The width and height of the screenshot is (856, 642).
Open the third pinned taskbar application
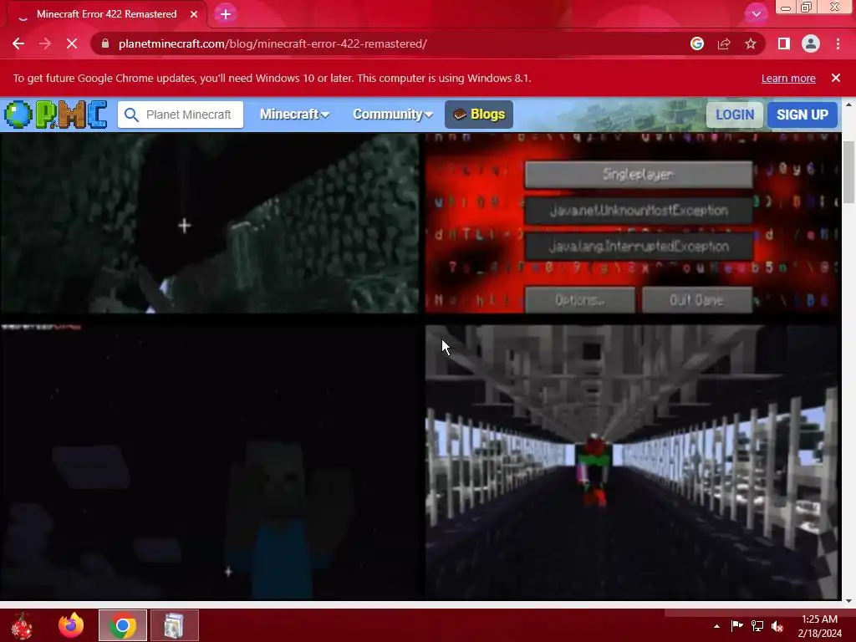coord(174,625)
